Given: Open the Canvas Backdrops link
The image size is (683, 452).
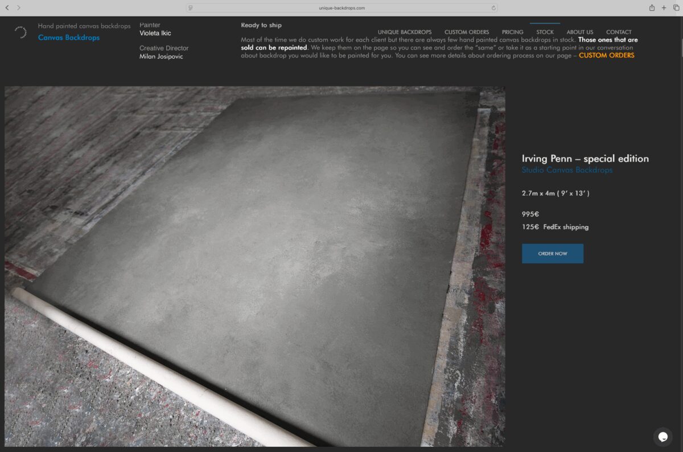Looking at the screenshot, I should [69, 38].
